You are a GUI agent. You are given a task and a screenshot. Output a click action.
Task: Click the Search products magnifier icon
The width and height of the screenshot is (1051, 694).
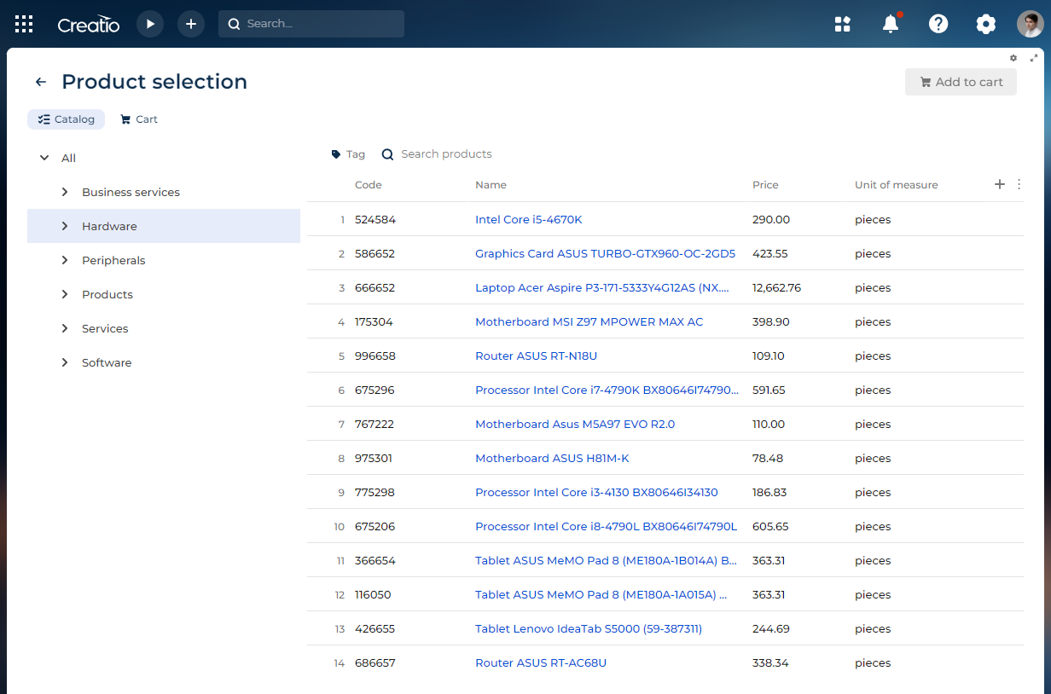point(387,154)
